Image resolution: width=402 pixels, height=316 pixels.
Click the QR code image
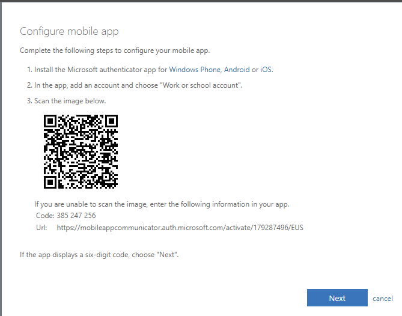point(81,152)
